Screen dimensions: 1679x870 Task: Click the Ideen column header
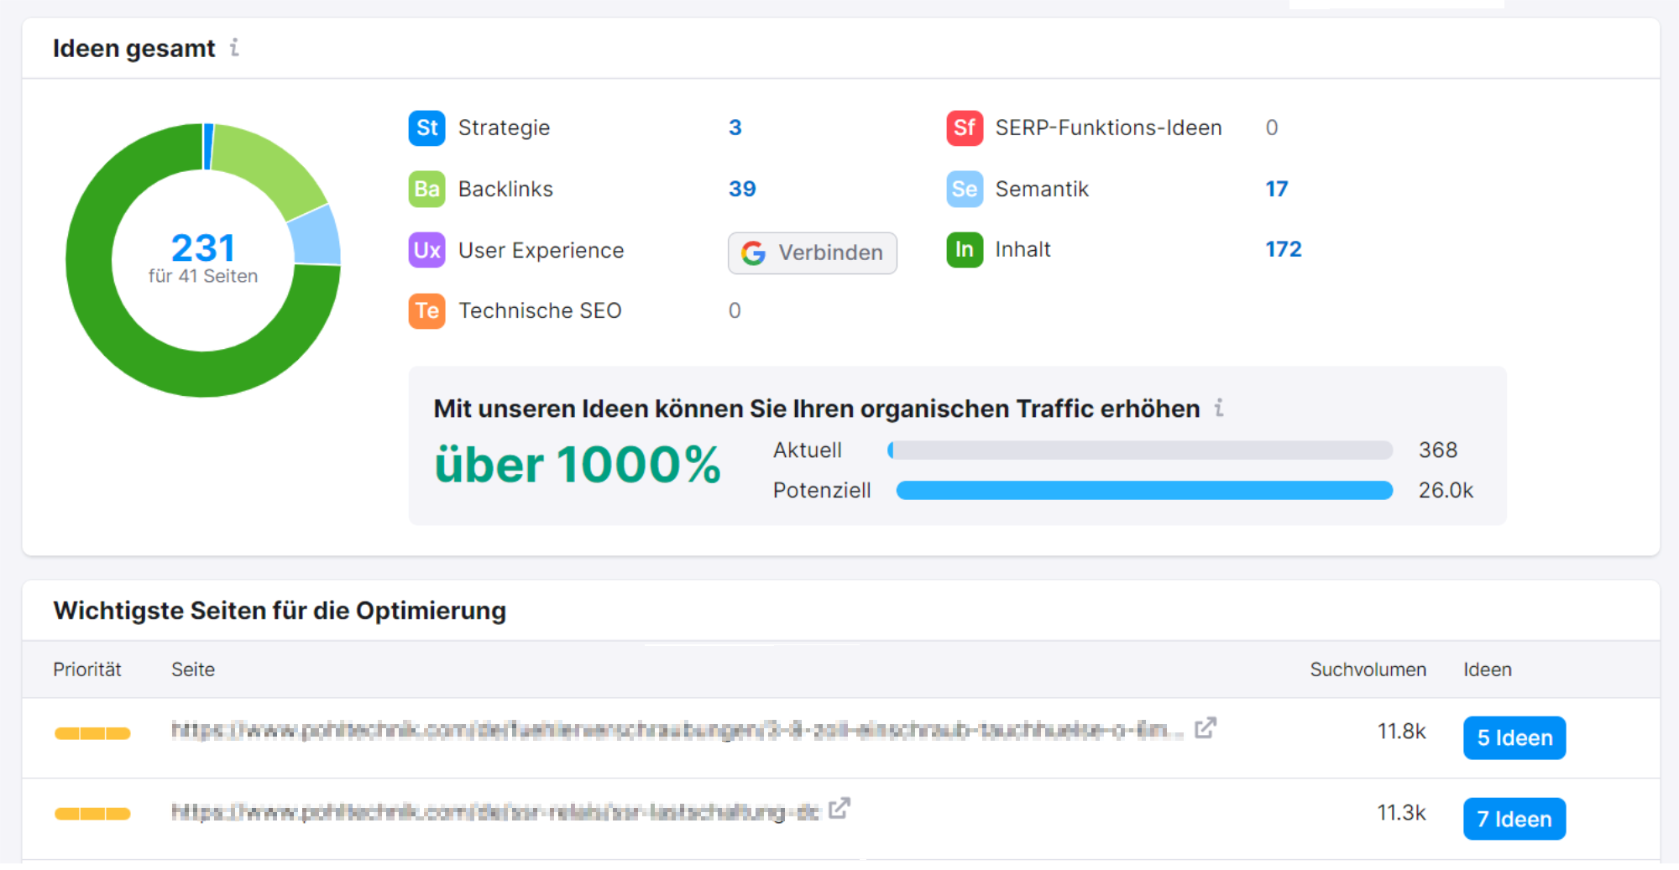coord(1488,669)
